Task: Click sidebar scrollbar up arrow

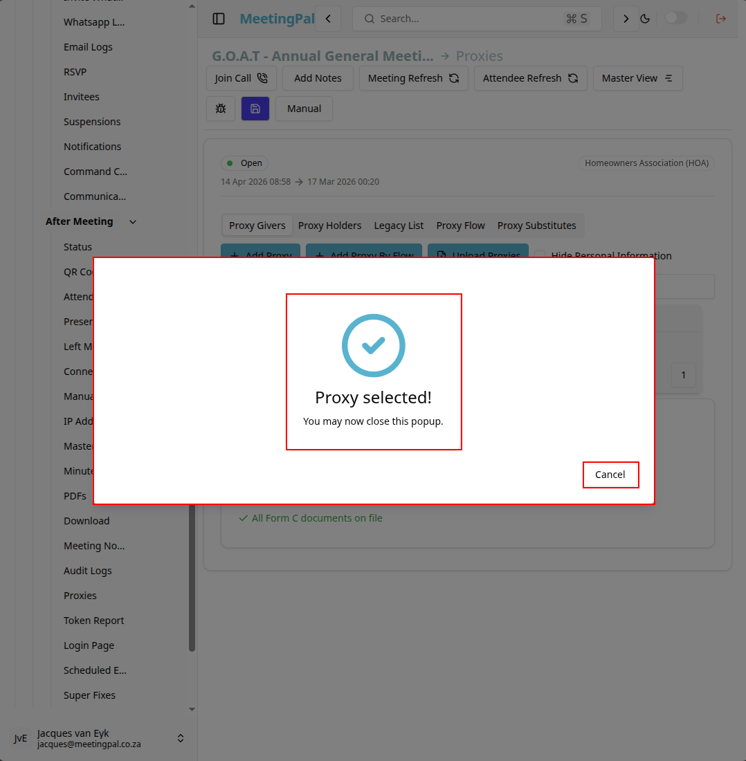Action: pyautogui.click(x=192, y=6)
